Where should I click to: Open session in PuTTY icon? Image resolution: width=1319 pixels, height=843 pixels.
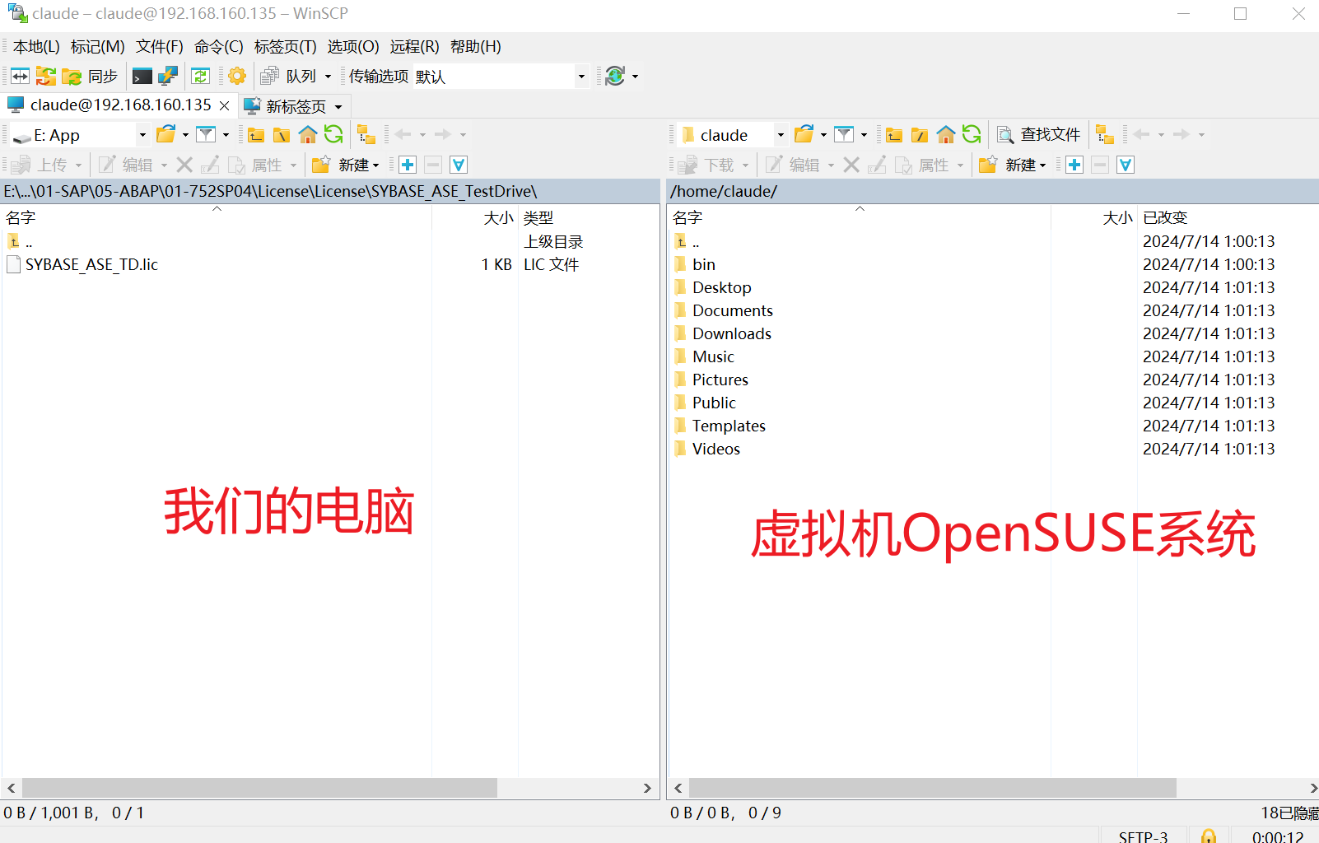(x=168, y=77)
